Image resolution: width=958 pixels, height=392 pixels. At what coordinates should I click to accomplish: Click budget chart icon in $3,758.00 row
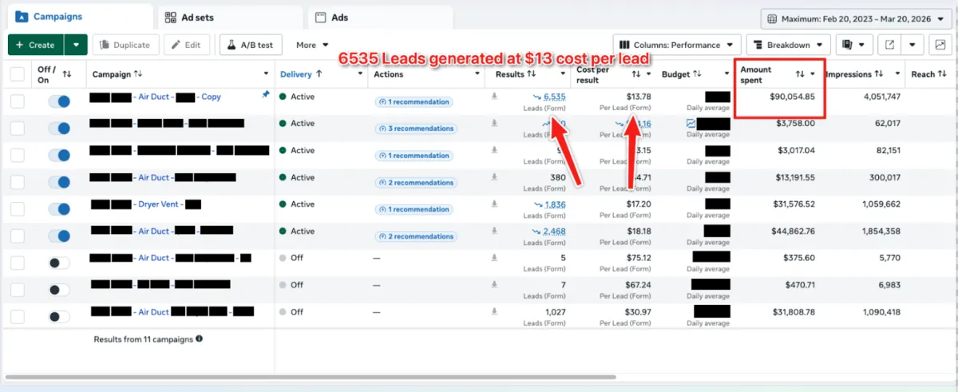(x=691, y=124)
